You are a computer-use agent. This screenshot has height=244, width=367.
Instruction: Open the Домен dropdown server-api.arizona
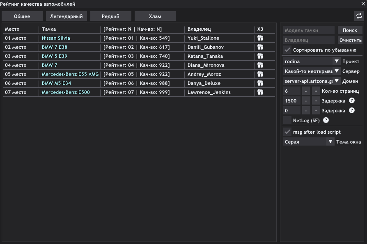312,81
